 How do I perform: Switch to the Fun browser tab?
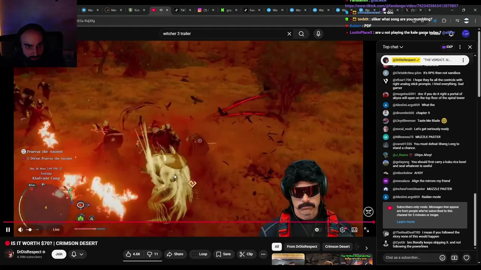point(252,10)
